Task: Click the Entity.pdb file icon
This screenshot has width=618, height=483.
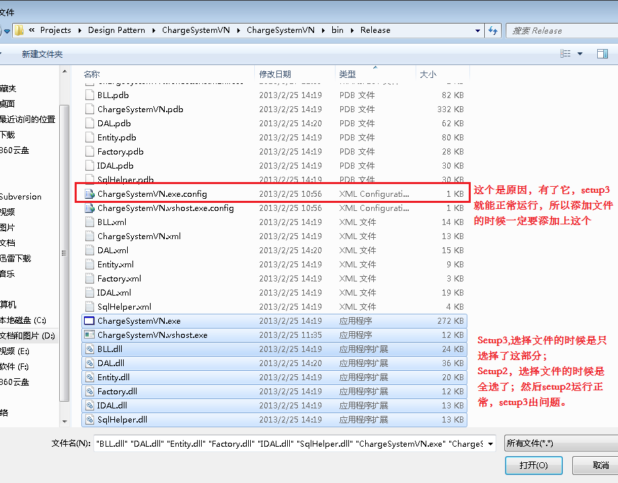Action: [90, 138]
